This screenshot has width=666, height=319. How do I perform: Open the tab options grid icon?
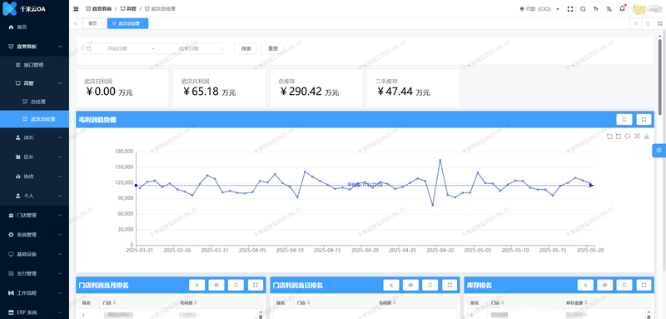coord(660,24)
